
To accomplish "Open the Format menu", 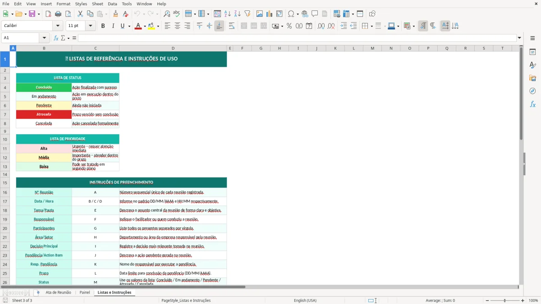I will pos(63,4).
